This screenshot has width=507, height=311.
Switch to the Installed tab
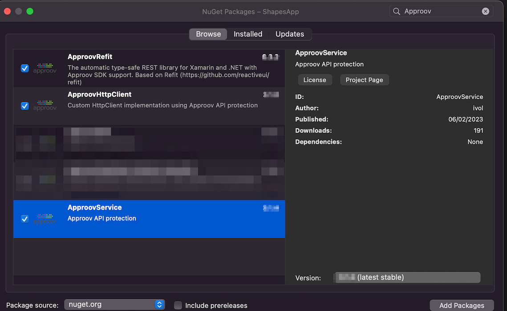(248, 34)
